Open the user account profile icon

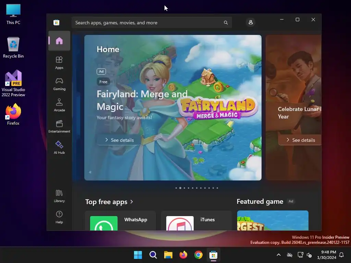click(x=251, y=22)
